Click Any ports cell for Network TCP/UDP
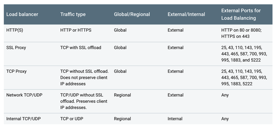Screen dimensions: 276x128 tap(225, 95)
